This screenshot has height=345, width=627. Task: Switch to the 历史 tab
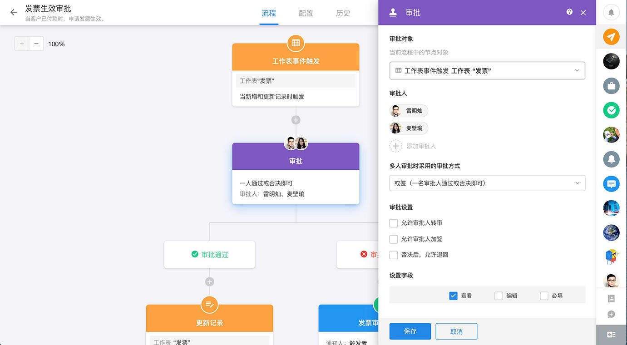coord(343,13)
